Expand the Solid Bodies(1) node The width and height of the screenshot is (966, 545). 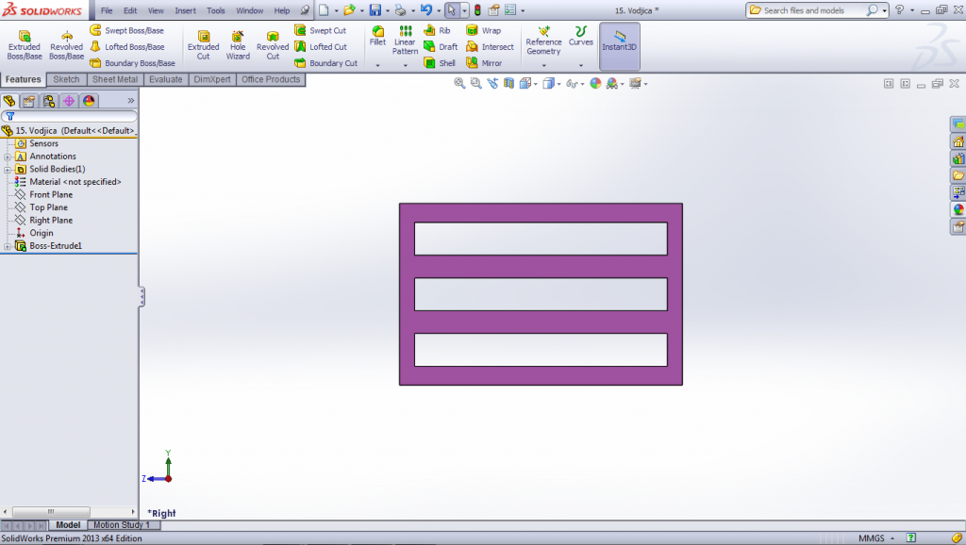click(8, 170)
